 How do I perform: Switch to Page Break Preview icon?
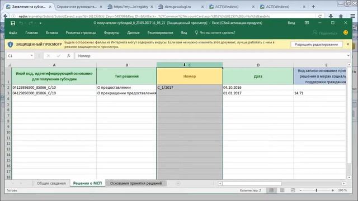pos(293,190)
